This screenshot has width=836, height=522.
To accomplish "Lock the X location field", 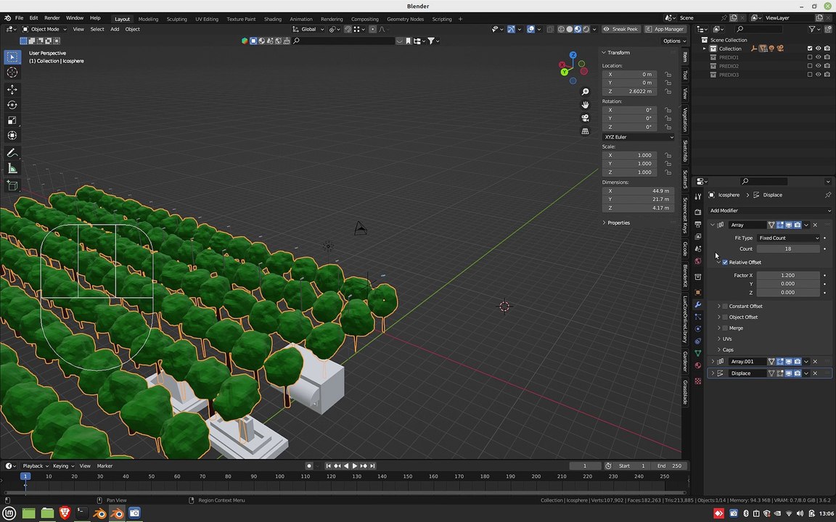I will (x=668, y=75).
